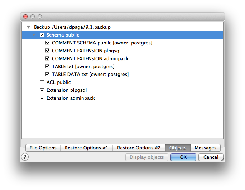The width and height of the screenshot is (245, 190).
Task: Open the Restore Options #1 tab
Action: click(x=86, y=148)
